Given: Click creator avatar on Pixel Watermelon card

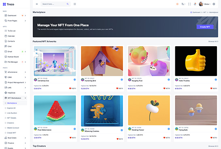Looking at the screenshot, I should click(36, 129).
